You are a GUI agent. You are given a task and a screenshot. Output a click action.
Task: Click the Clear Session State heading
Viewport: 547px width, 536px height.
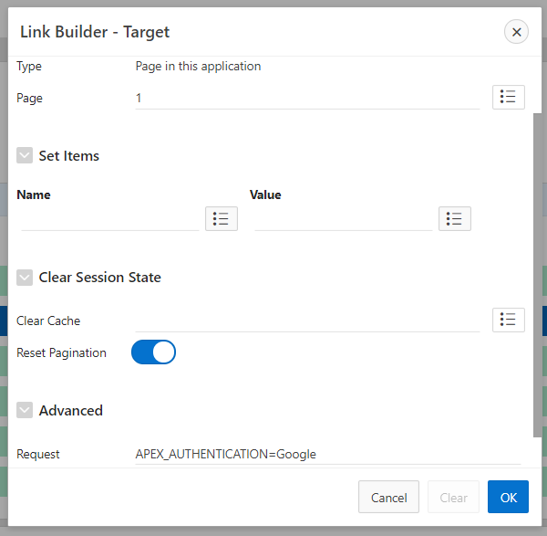[x=99, y=278]
